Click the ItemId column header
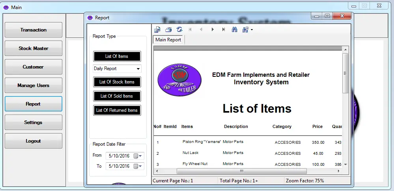The image size is (394, 191). click(170, 126)
